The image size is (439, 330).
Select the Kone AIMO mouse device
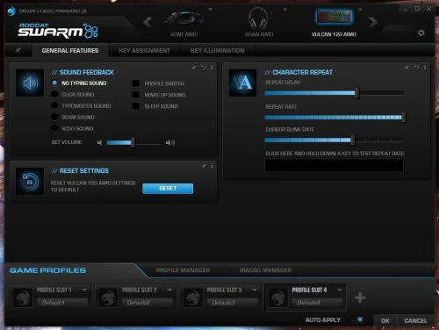click(184, 23)
